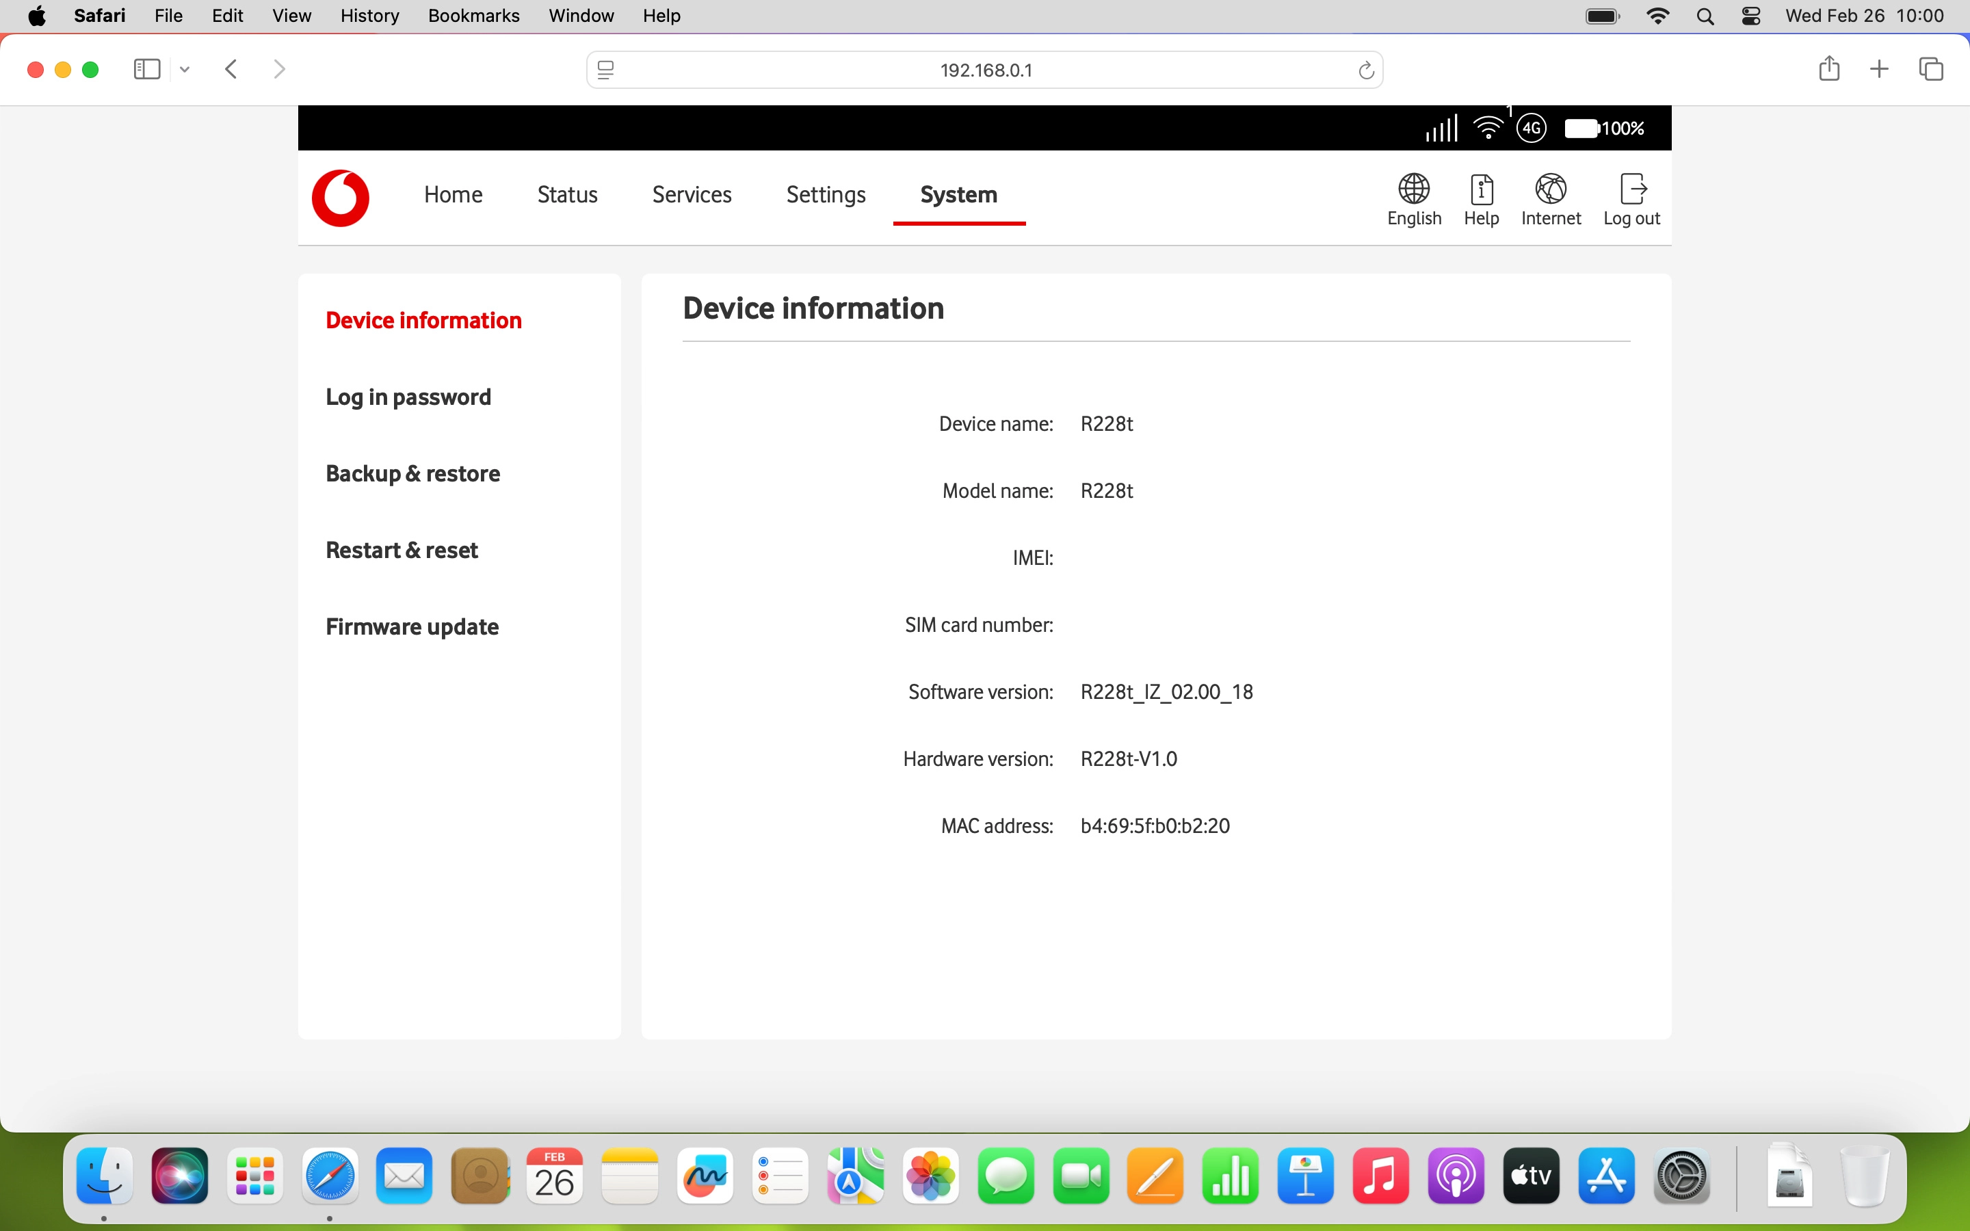Open the History menu

coord(369,16)
